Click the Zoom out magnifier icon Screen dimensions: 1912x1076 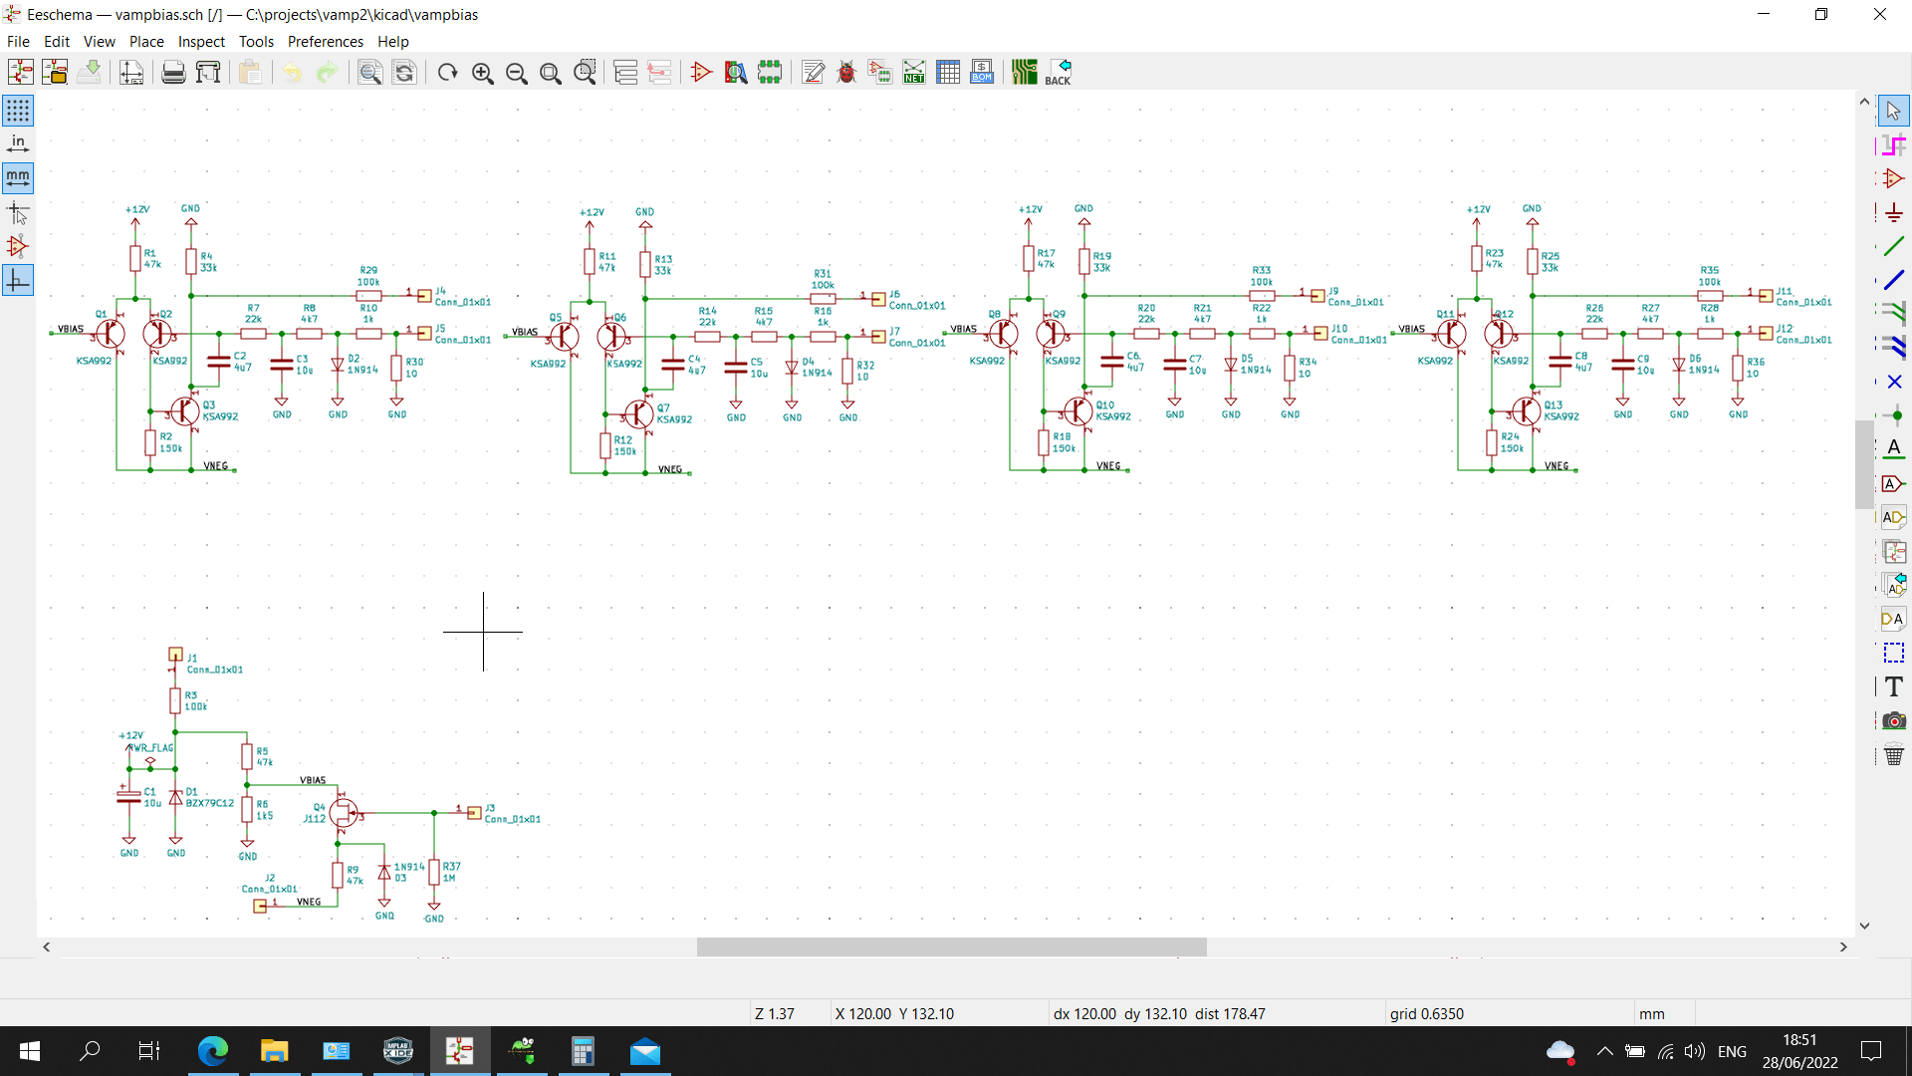517,72
